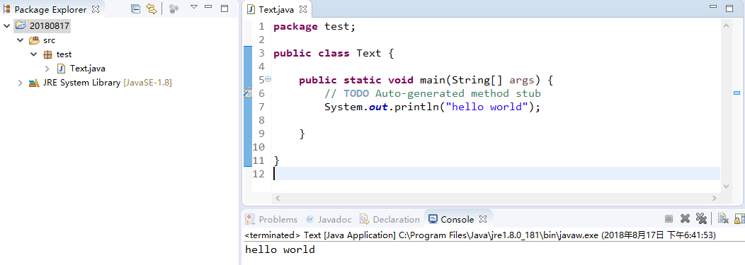Click the TODO task marker on line 6
The height and width of the screenshot is (265, 745).
coord(248,93)
